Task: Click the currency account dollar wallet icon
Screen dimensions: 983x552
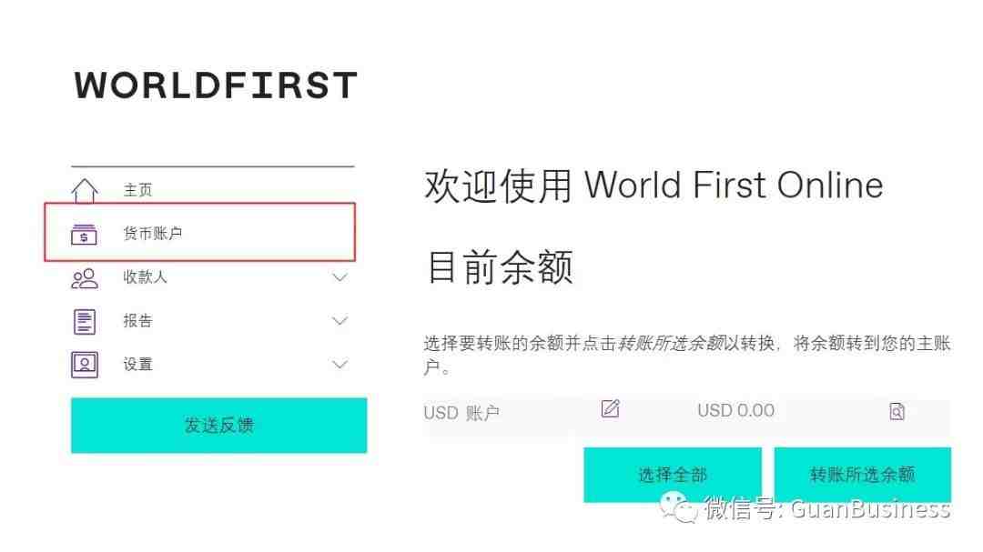Action: tap(84, 235)
